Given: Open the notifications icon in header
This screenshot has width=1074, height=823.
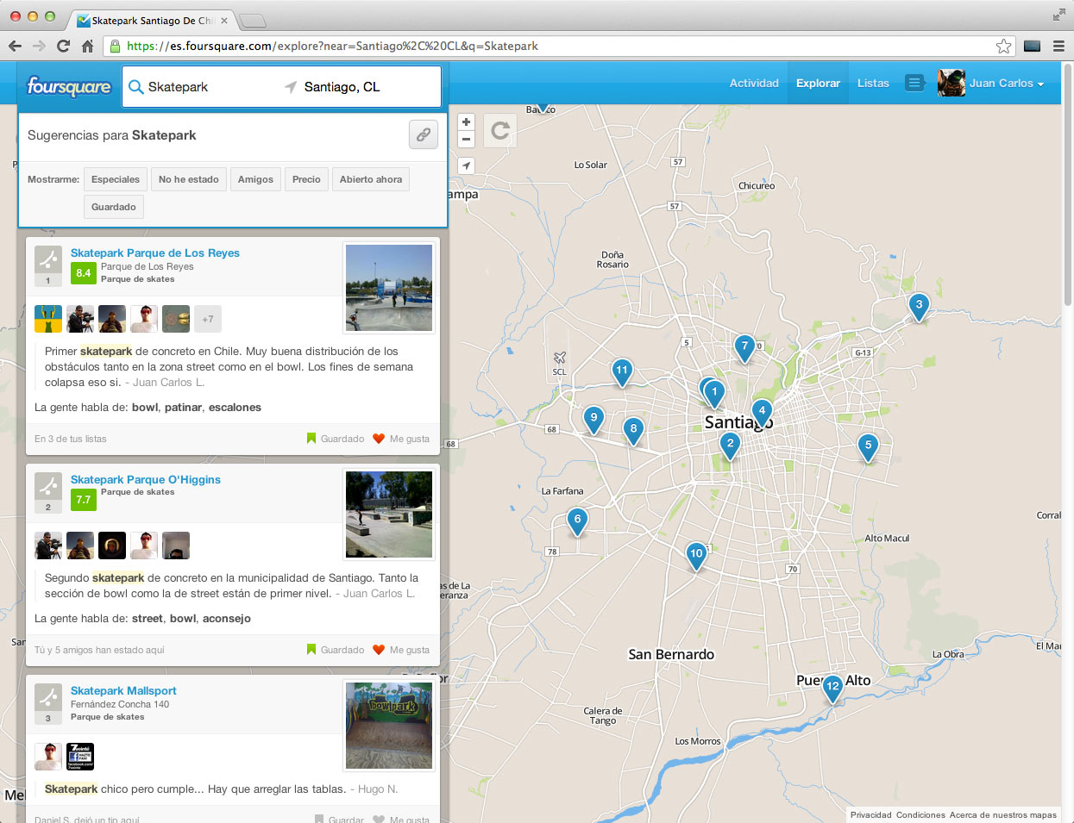Looking at the screenshot, I should coord(914,83).
